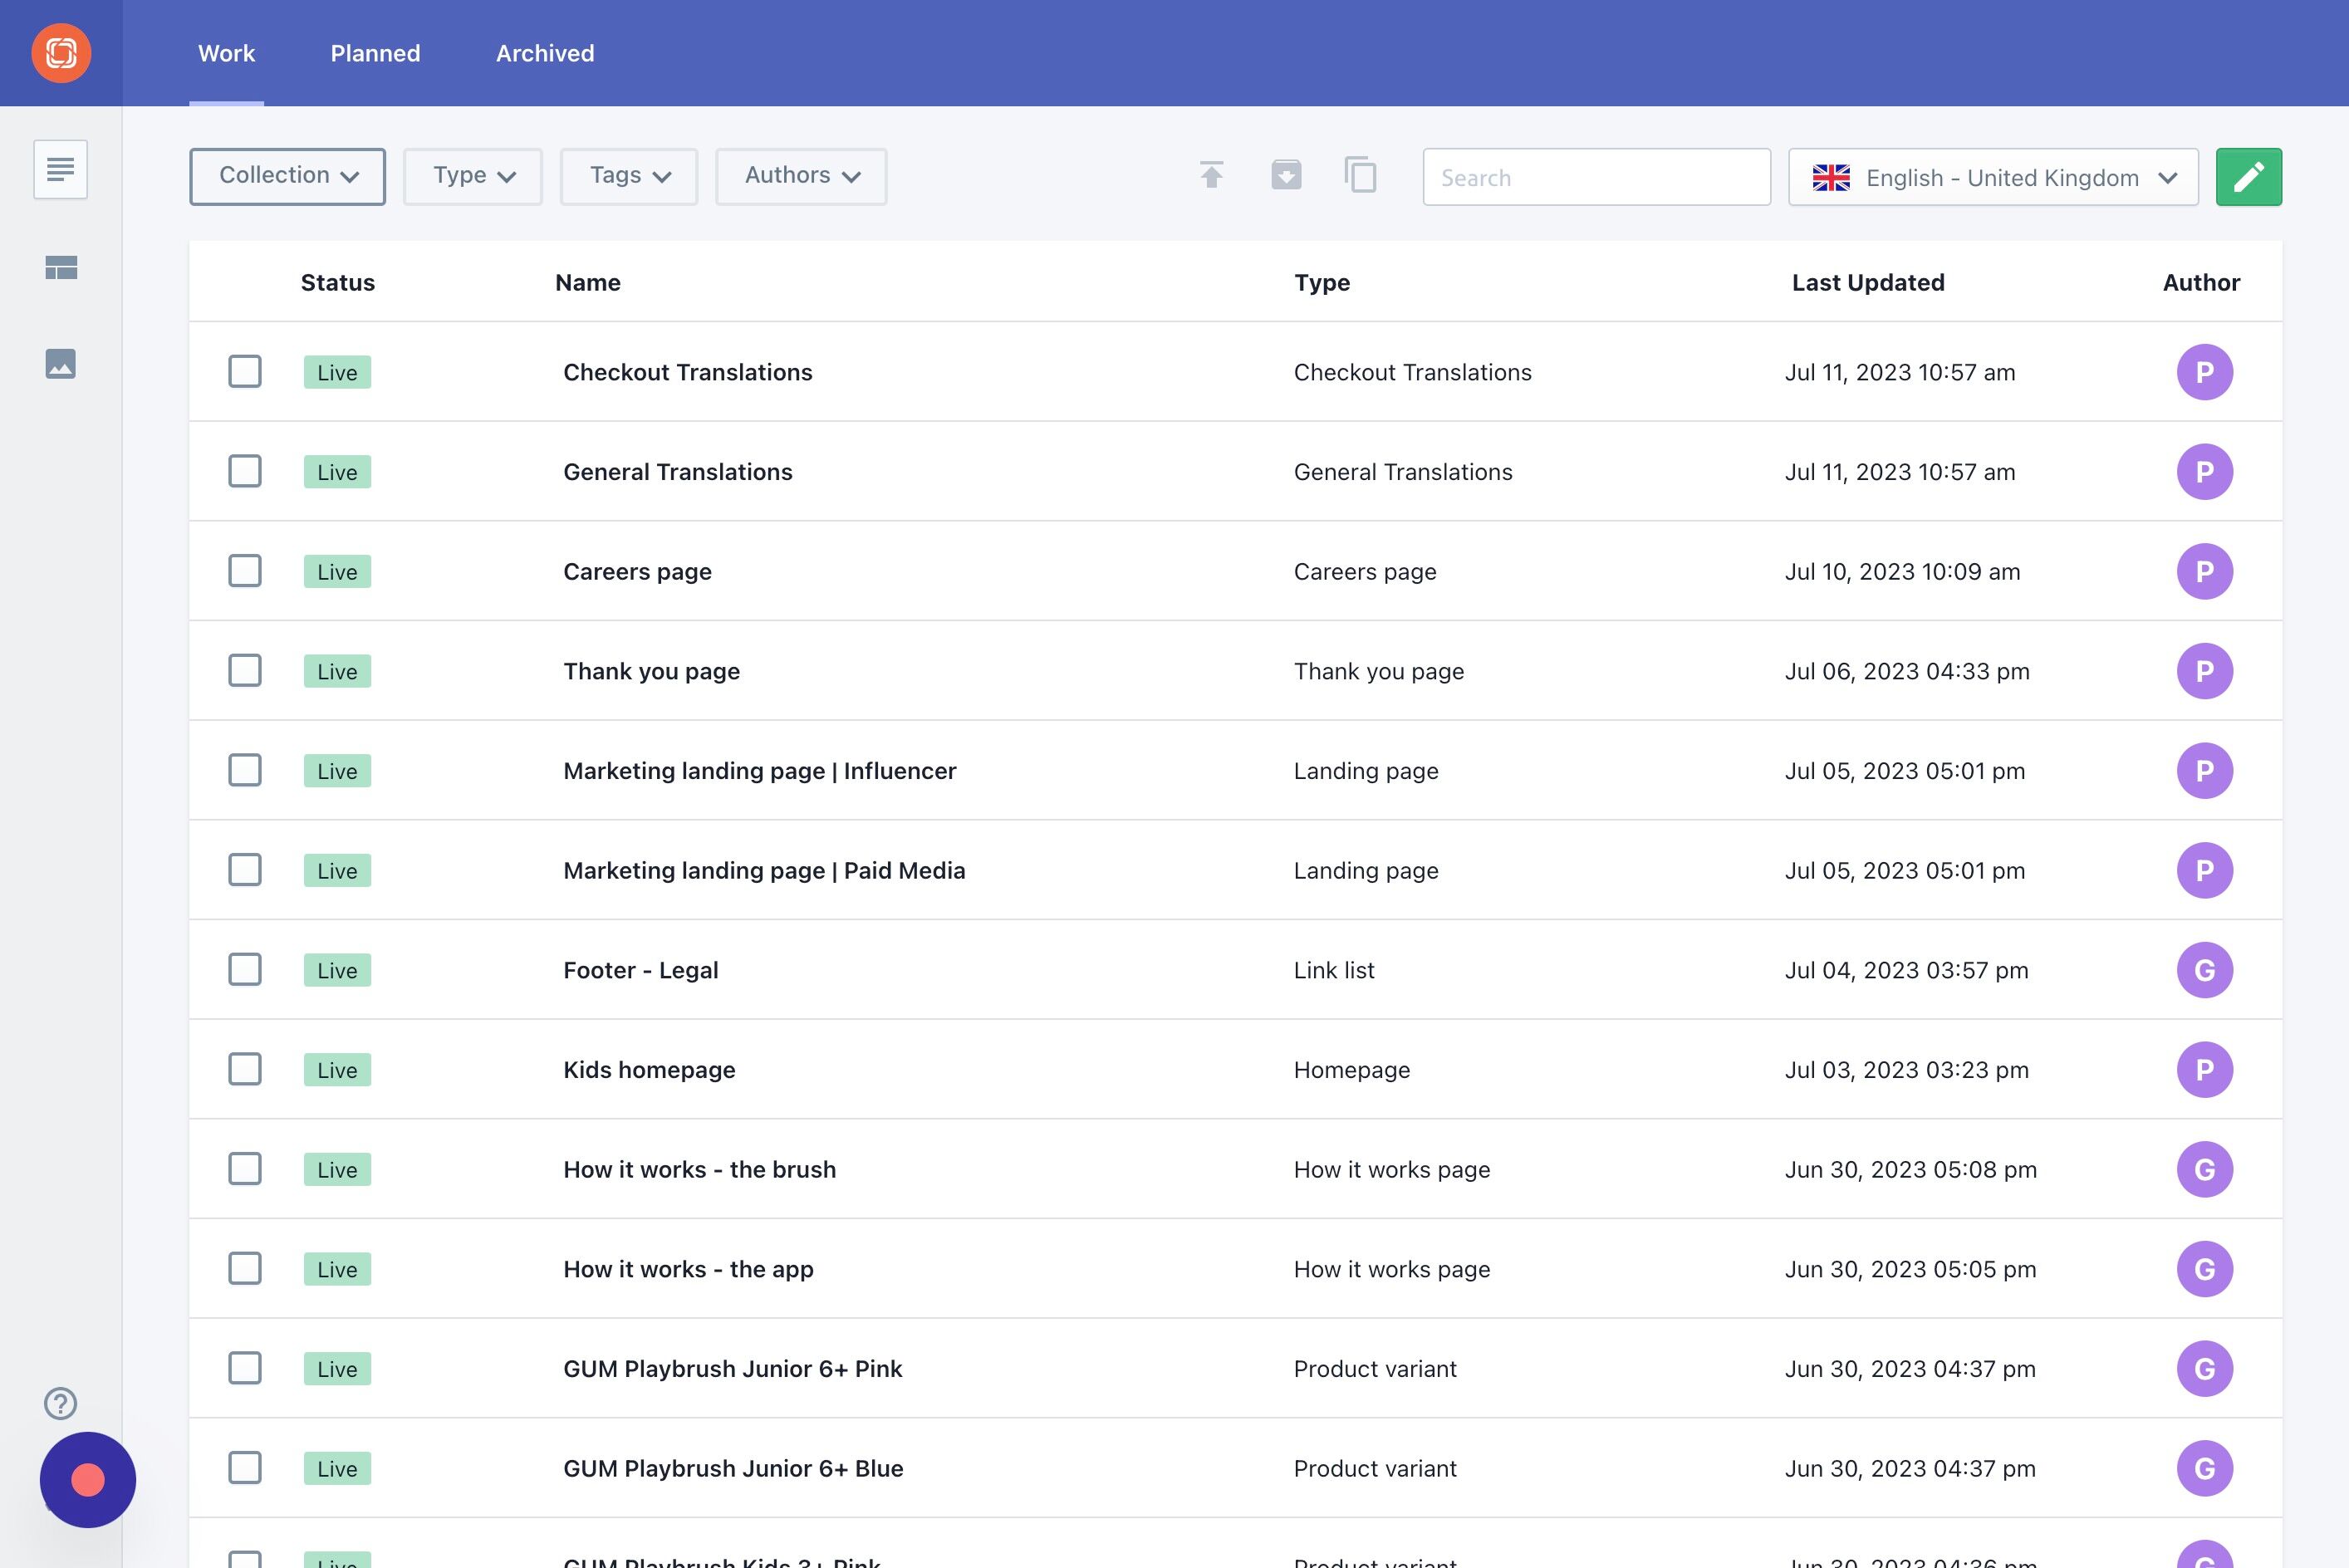Open the media images sidebar icon
The width and height of the screenshot is (2349, 1568).
pyautogui.click(x=61, y=363)
